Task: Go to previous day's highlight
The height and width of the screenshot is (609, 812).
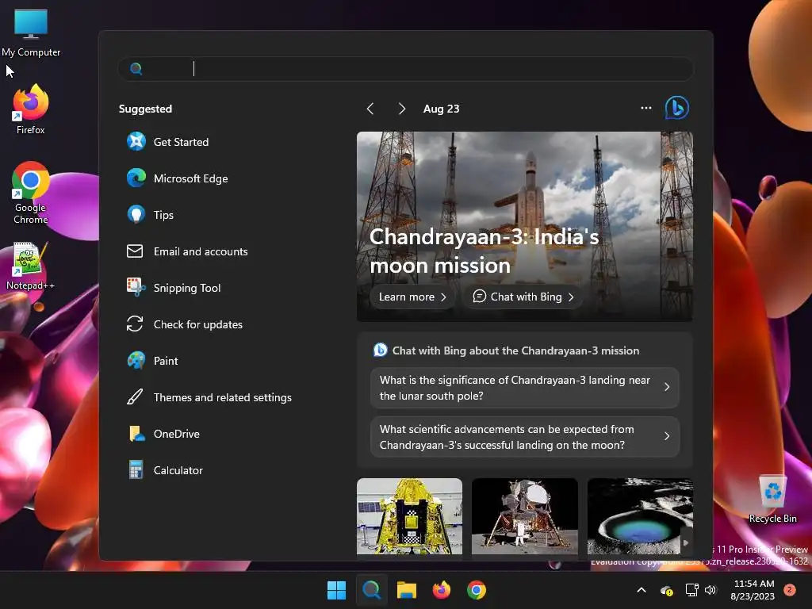Action: [x=370, y=108]
